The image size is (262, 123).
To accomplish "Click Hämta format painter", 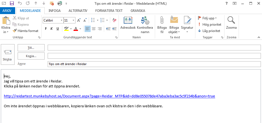I will (x=26, y=31).
